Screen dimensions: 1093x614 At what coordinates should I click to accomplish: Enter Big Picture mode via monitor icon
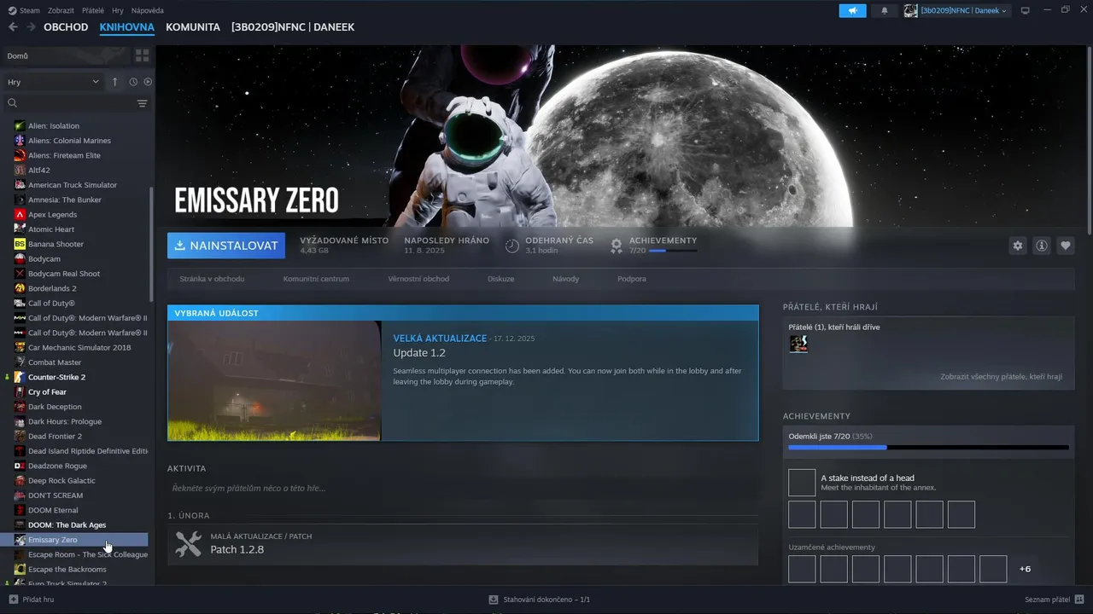point(1026,10)
